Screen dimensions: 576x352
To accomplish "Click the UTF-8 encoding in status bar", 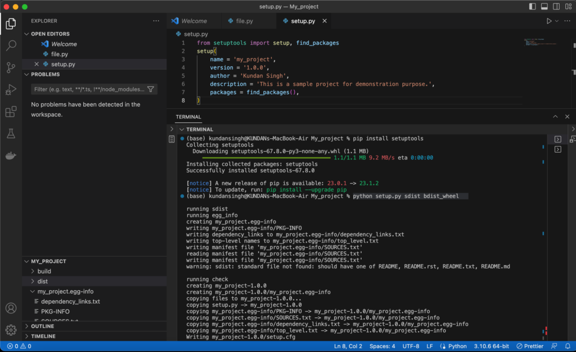I will click(411, 346).
